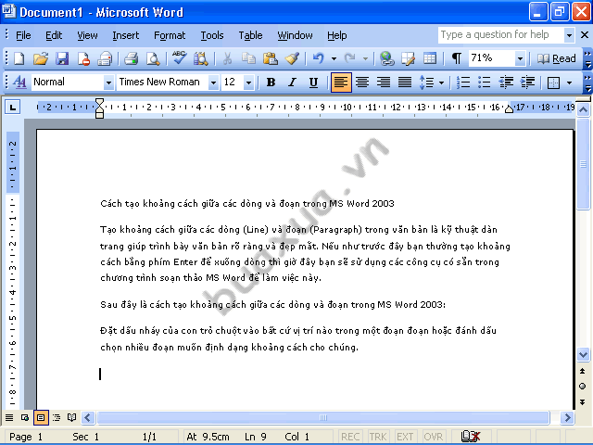
Task: Insert Table icon
Action: tap(430, 58)
